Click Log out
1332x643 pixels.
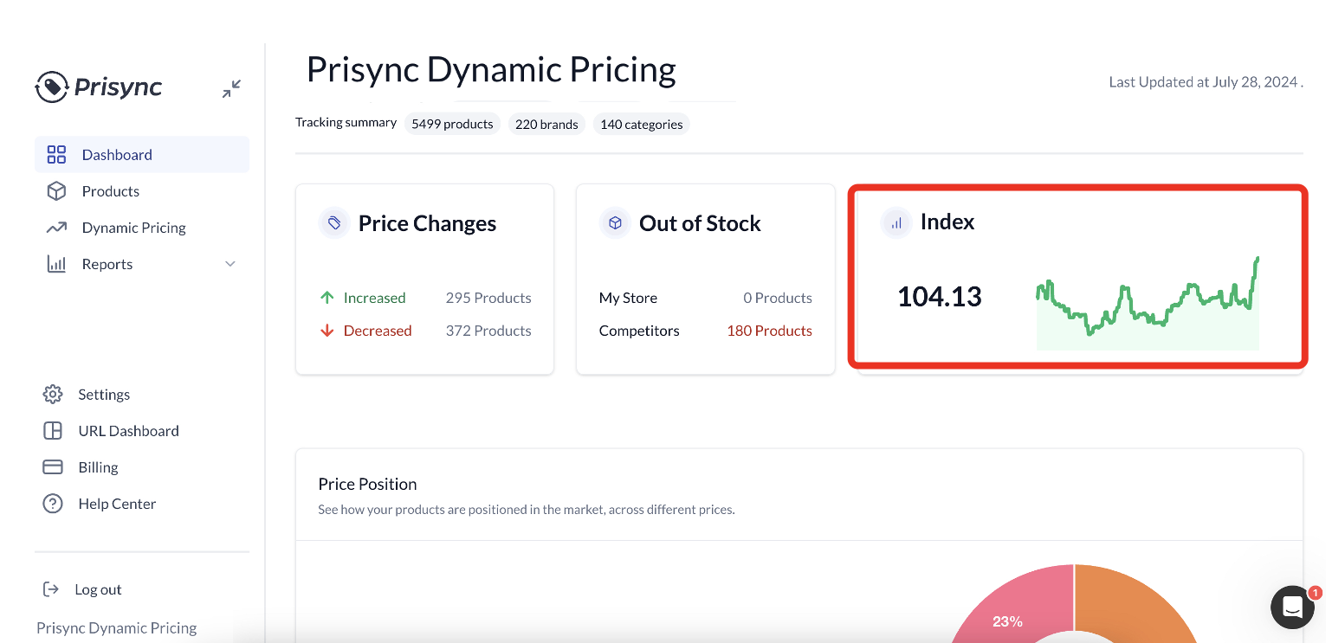tap(98, 589)
